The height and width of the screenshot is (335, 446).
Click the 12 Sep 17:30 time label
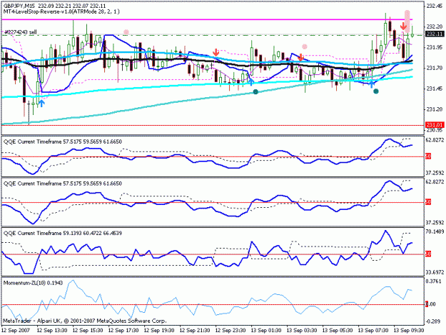(123, 331)
